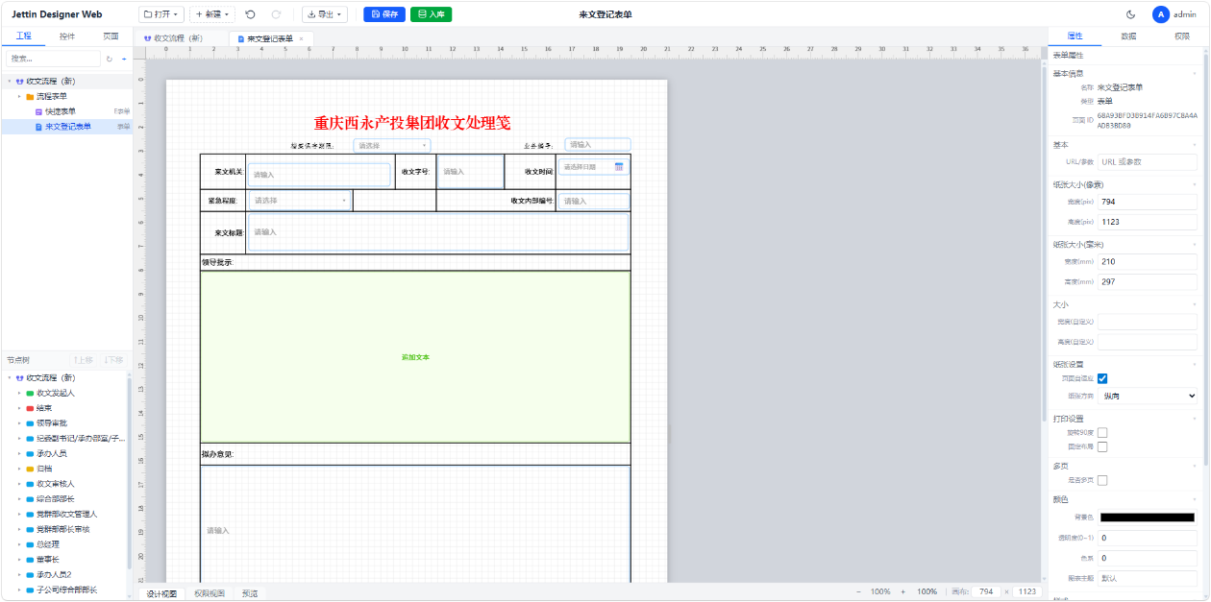Click the black 背景色 color swatch

tap(1148, 518)
